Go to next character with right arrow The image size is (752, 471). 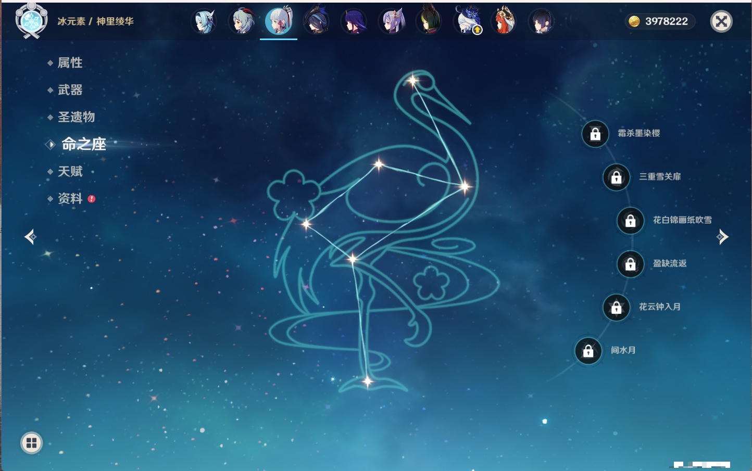[x=722, y=237]
